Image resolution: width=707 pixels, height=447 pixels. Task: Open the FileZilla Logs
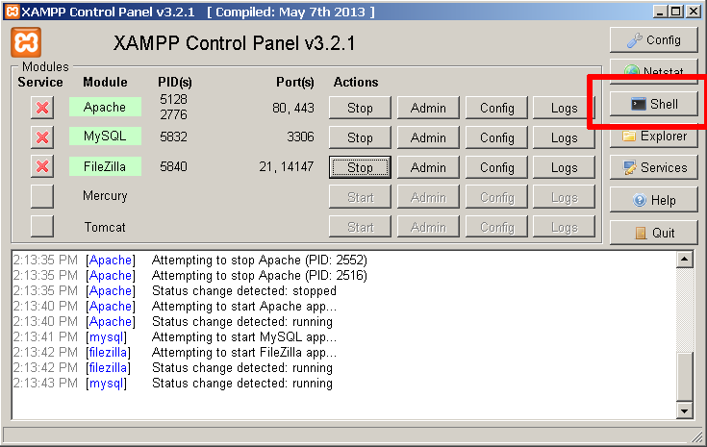(564, 167)
